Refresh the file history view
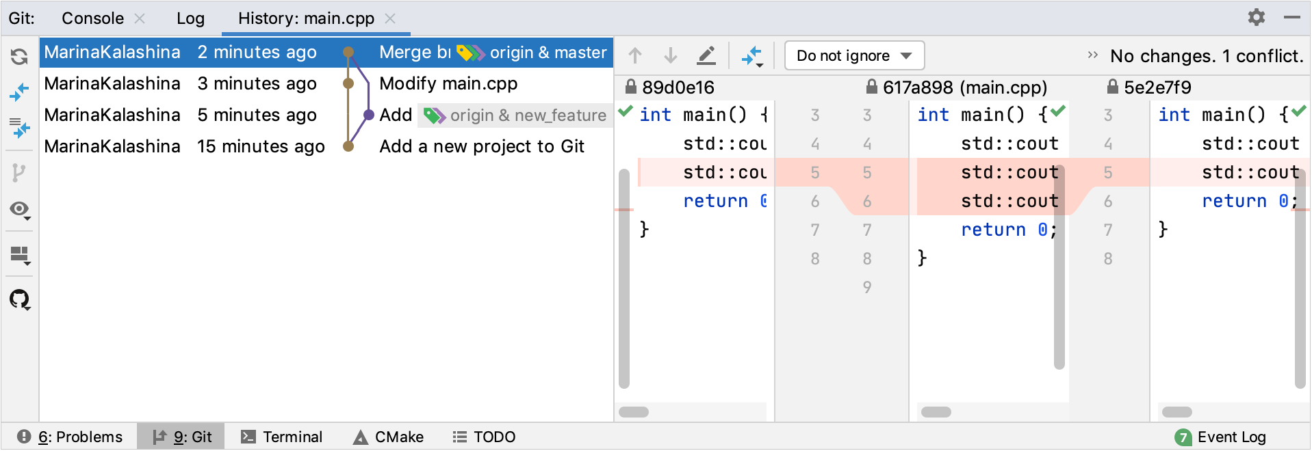The image size is (1312, 451). point(19,57)
